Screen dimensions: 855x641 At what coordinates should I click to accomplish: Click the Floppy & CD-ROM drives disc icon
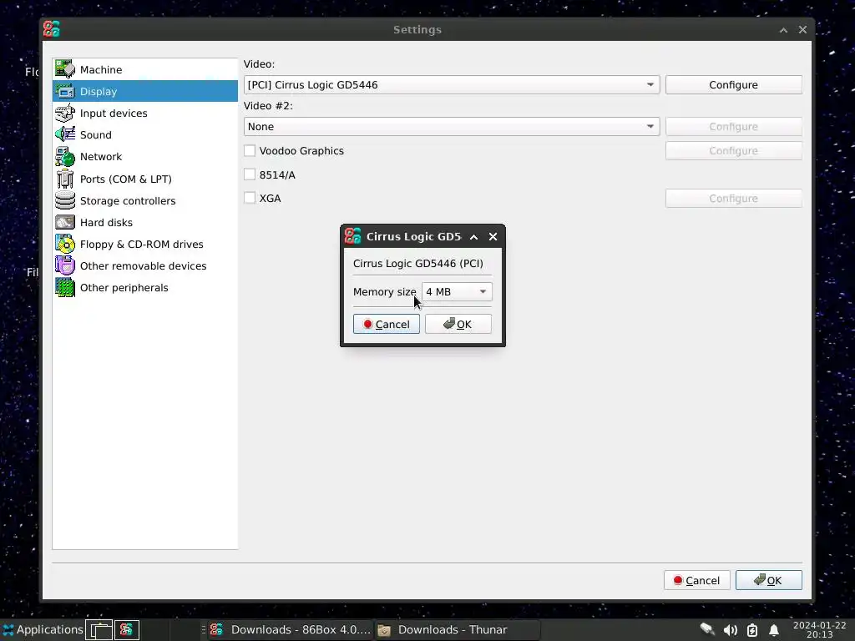pos(65,245)
